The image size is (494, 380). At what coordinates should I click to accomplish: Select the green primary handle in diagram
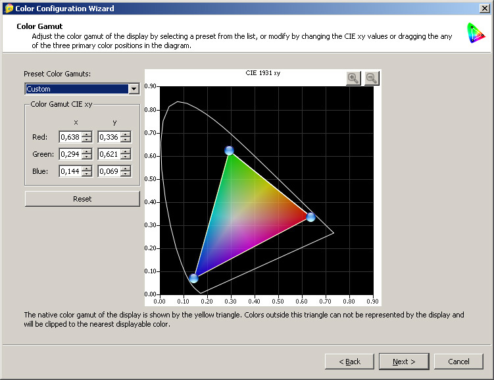point(230,151)
